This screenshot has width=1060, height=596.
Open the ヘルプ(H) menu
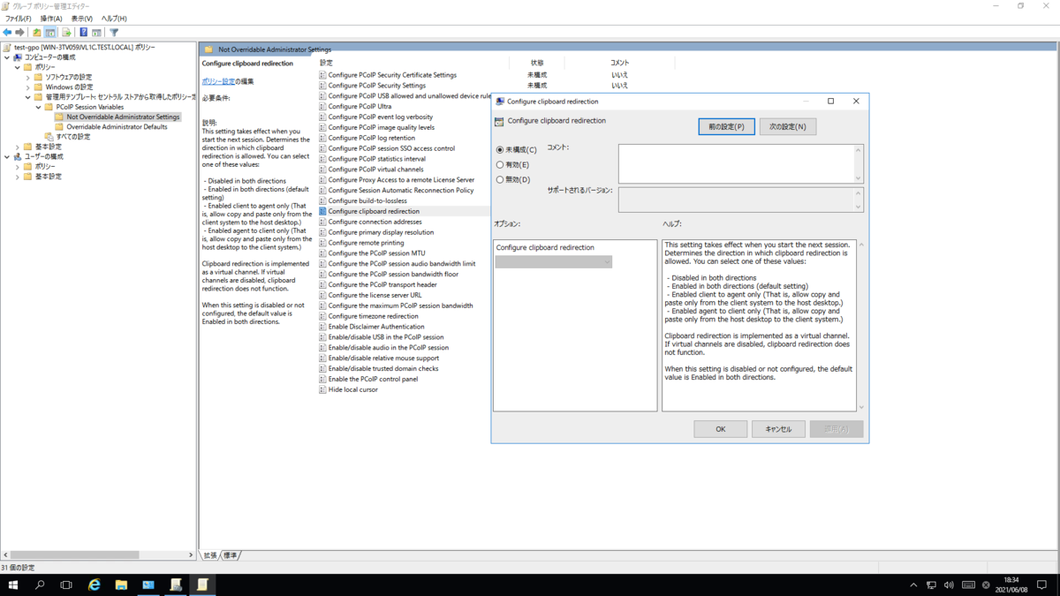tap(114, 19)
